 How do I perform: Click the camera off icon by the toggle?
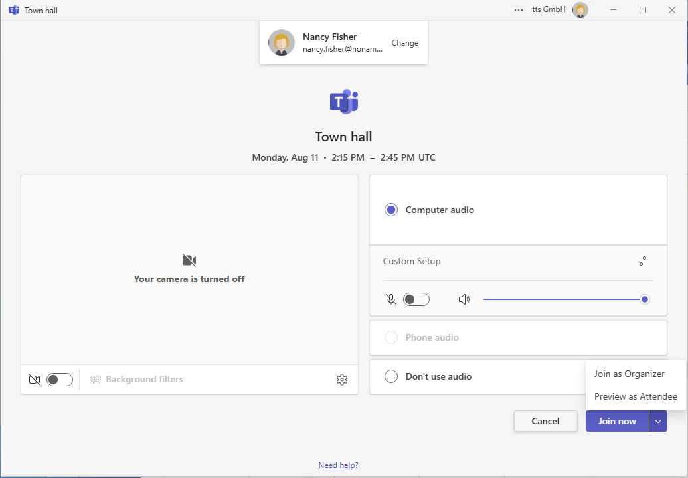[35, 379]
